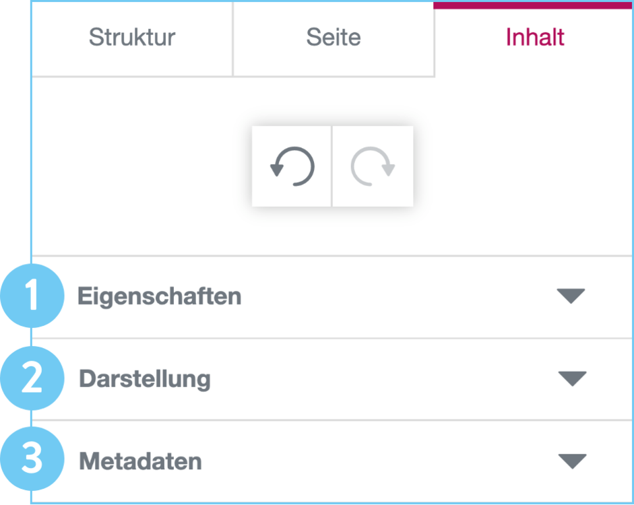The width and height of the screenshot is (634, 505).
Task: Select the Inhalt tab
Action: click(535, 38)
